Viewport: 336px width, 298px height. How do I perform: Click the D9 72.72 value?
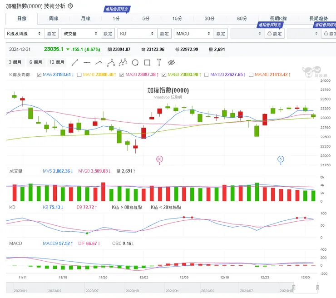pos(87,207)
